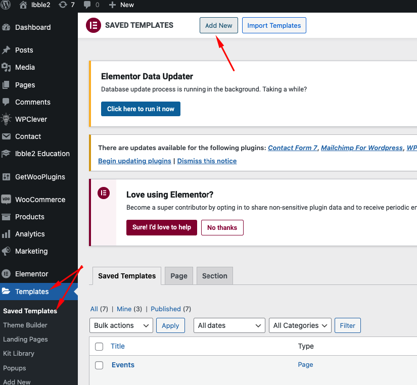Click the Analytics bar chart icon
Image resolution: width=417 pixels, height=385 pixels.
coord(6,234)
